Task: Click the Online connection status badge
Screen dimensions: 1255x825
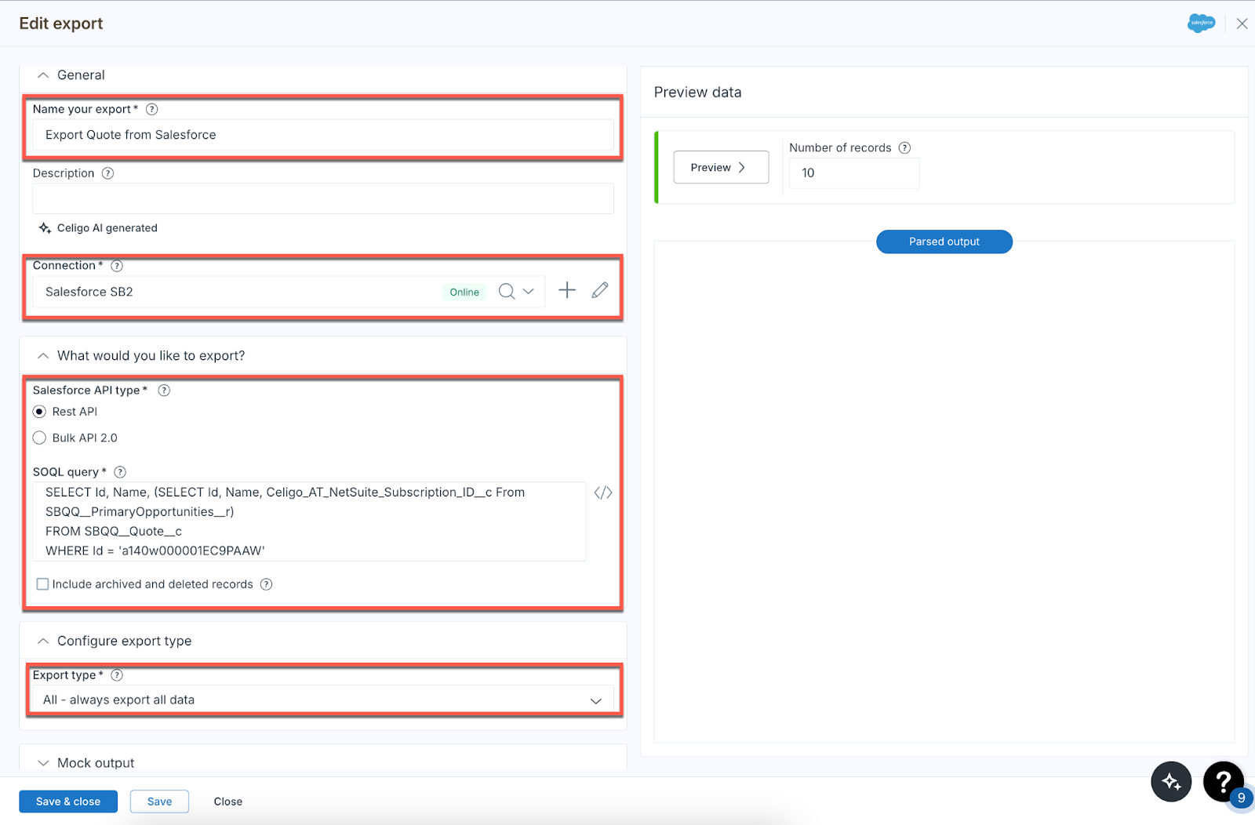Action: 464,292
